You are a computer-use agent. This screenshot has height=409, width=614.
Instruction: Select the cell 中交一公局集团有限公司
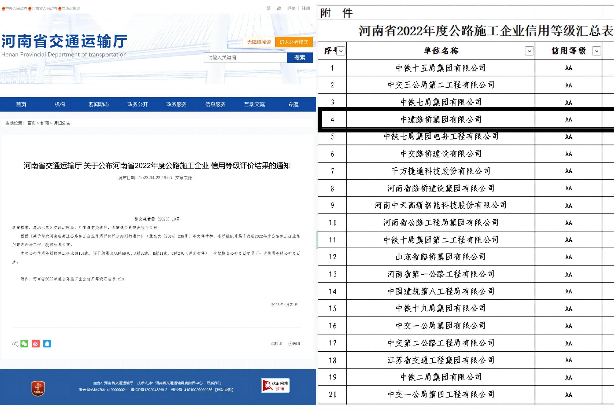[441, 326]
